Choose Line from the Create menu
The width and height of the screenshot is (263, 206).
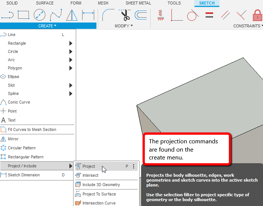click(x=37, y=35)
